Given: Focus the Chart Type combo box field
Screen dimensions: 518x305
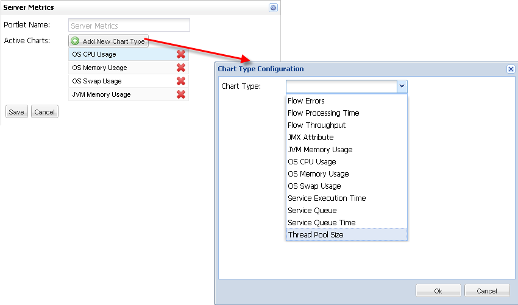Looking at the screenshot, I should point(341,86).
